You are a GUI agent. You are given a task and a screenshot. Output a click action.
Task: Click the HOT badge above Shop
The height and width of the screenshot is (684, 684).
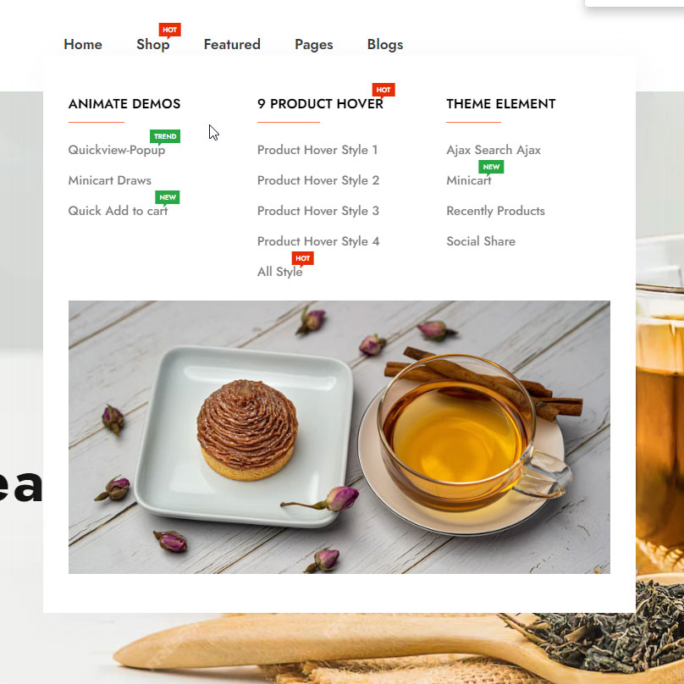(169, 30)
